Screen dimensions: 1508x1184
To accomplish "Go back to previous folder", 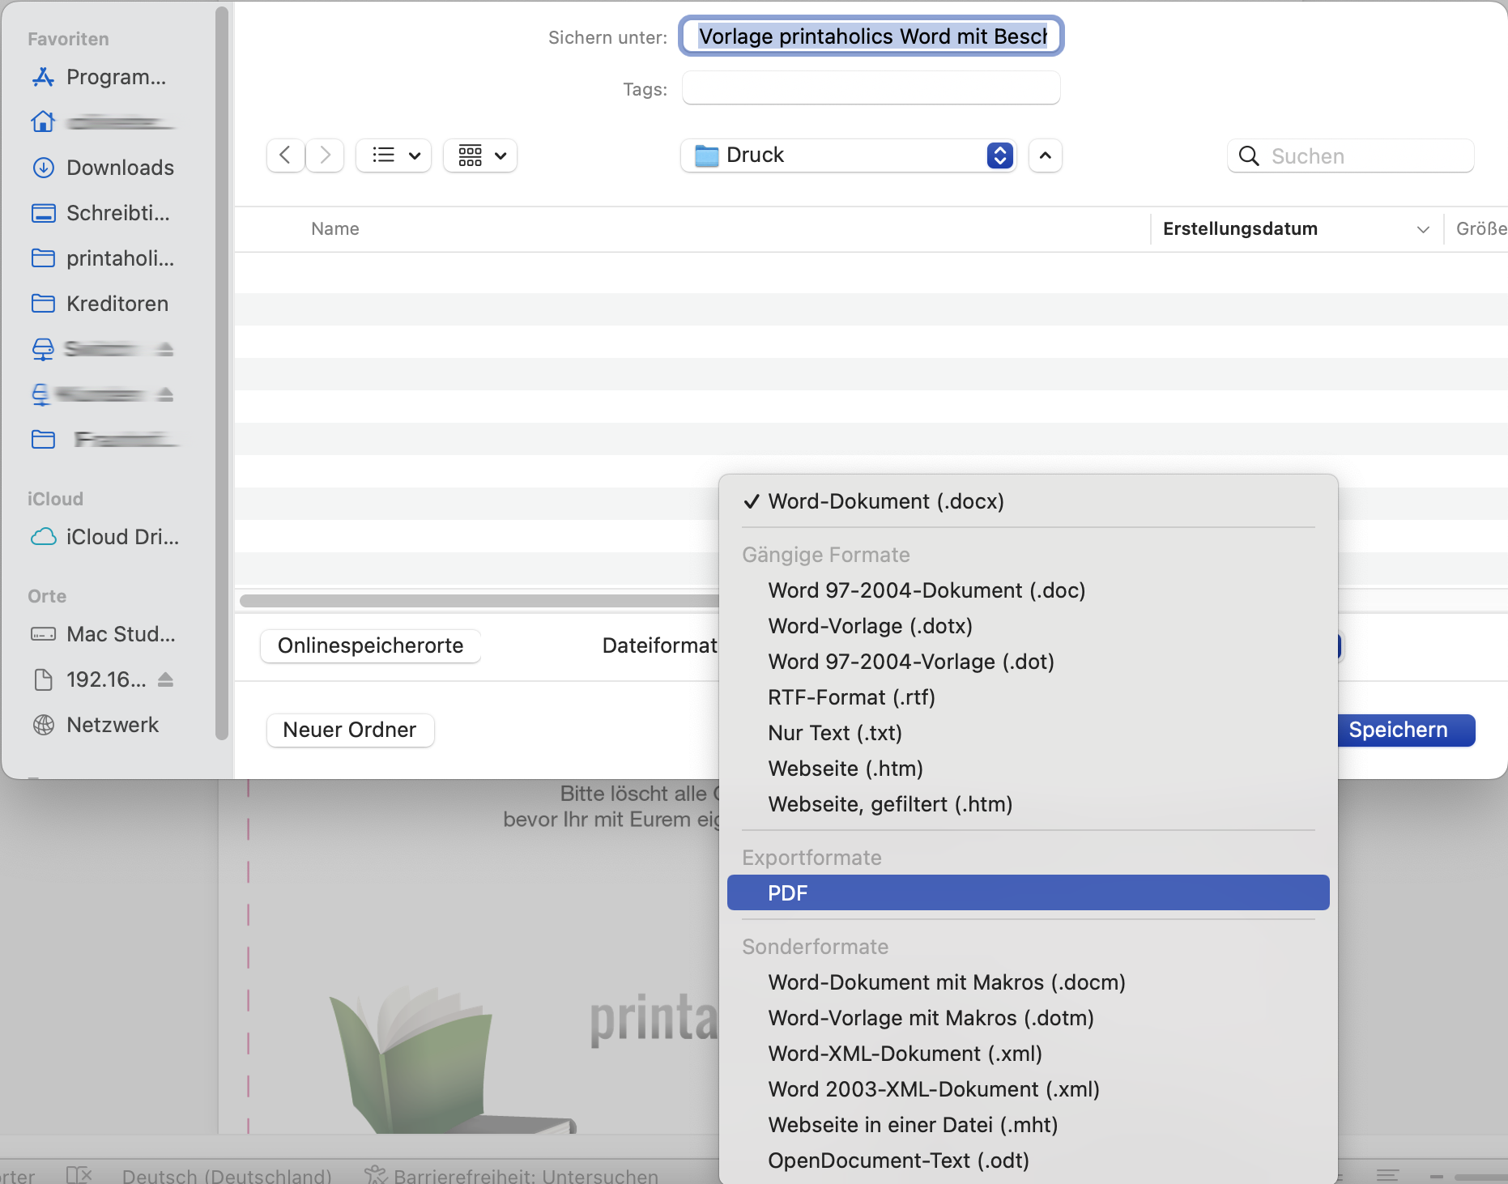I will tap(285, 155).
